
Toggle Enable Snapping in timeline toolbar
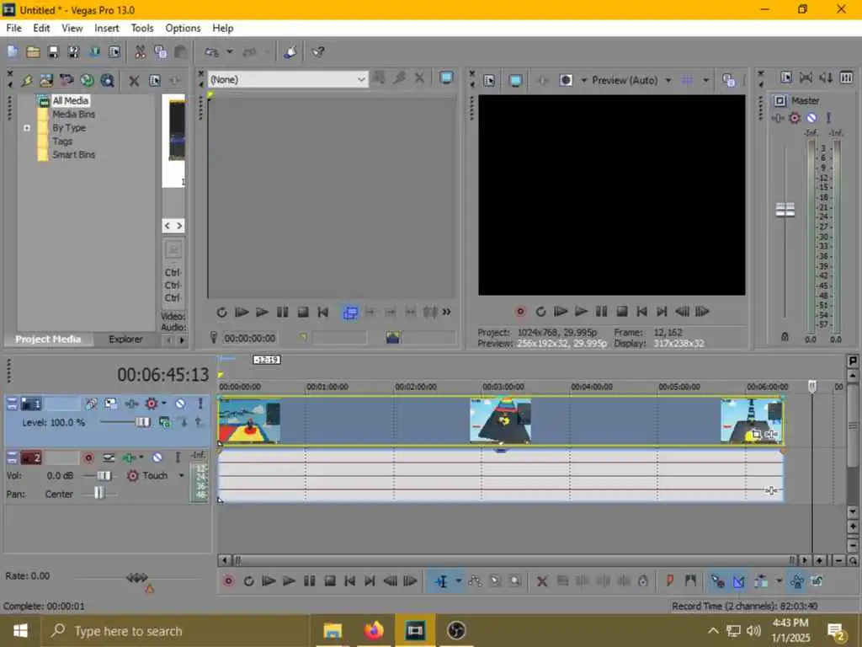click(x=718, y=581)
